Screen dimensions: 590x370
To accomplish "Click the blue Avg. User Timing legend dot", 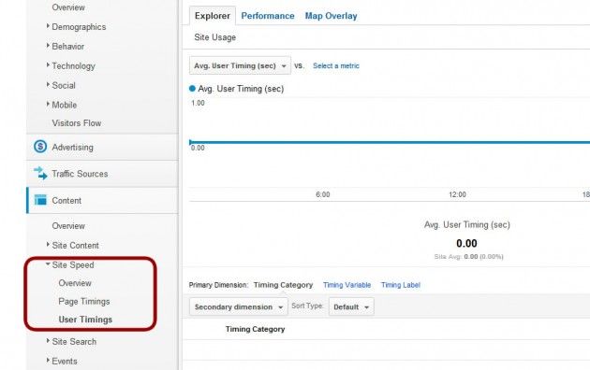I will pyautogui.click(x=192, y=89).
